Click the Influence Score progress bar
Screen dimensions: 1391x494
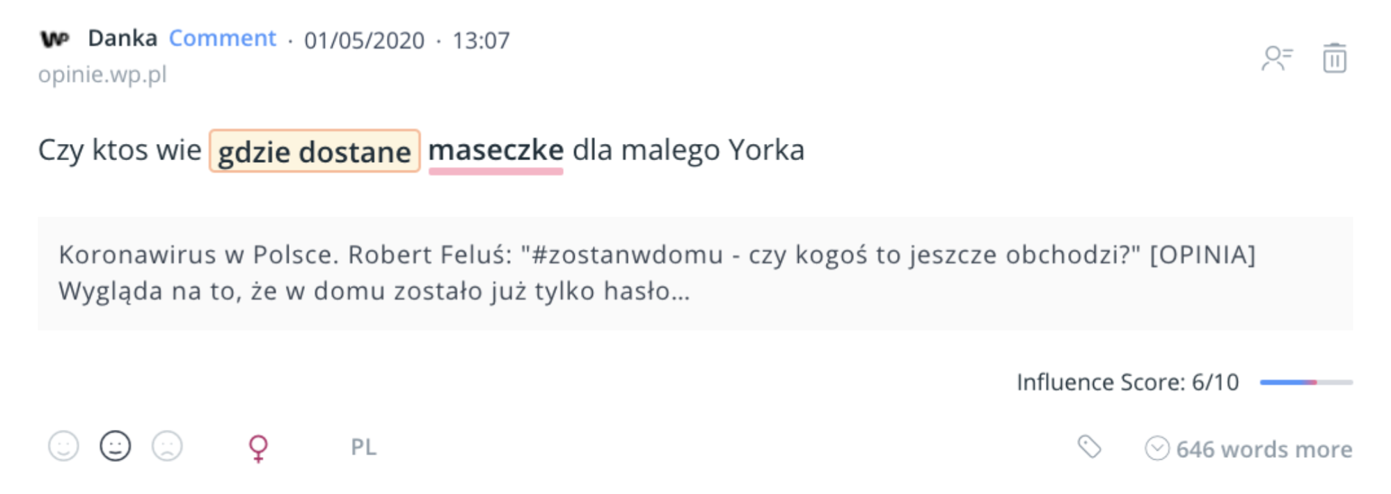tap(1305, 382)
